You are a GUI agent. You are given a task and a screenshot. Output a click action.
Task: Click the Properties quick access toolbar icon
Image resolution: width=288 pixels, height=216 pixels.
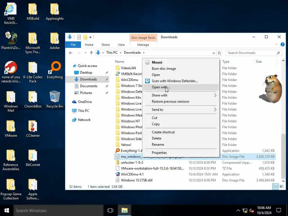click(x=79, y=37)
